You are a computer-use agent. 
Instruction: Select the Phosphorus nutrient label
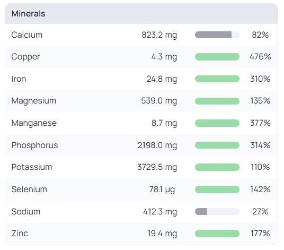point(34,145)
